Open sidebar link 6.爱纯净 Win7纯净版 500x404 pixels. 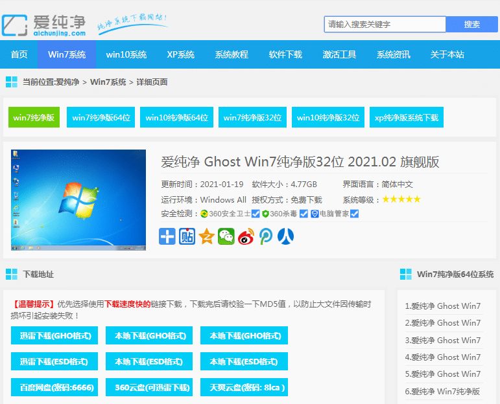coord(442,391)
